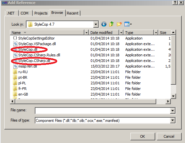Select the ru-RU folder name
This screenshot has width=185, height=143.
coord(23,72)
